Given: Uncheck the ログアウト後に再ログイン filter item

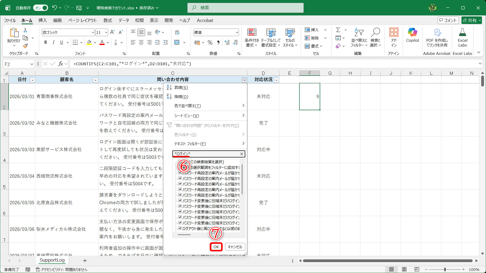Looking at the screenshot, I should [x=180, y=228].
